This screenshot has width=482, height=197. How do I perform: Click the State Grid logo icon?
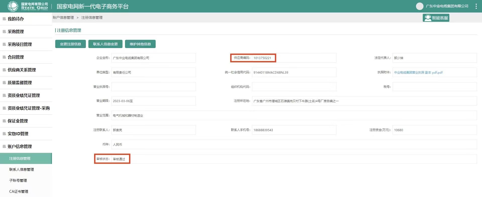point(13,6)
